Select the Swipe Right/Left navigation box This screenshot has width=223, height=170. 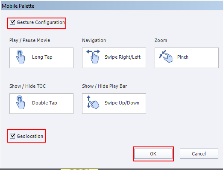pos(114,58)
